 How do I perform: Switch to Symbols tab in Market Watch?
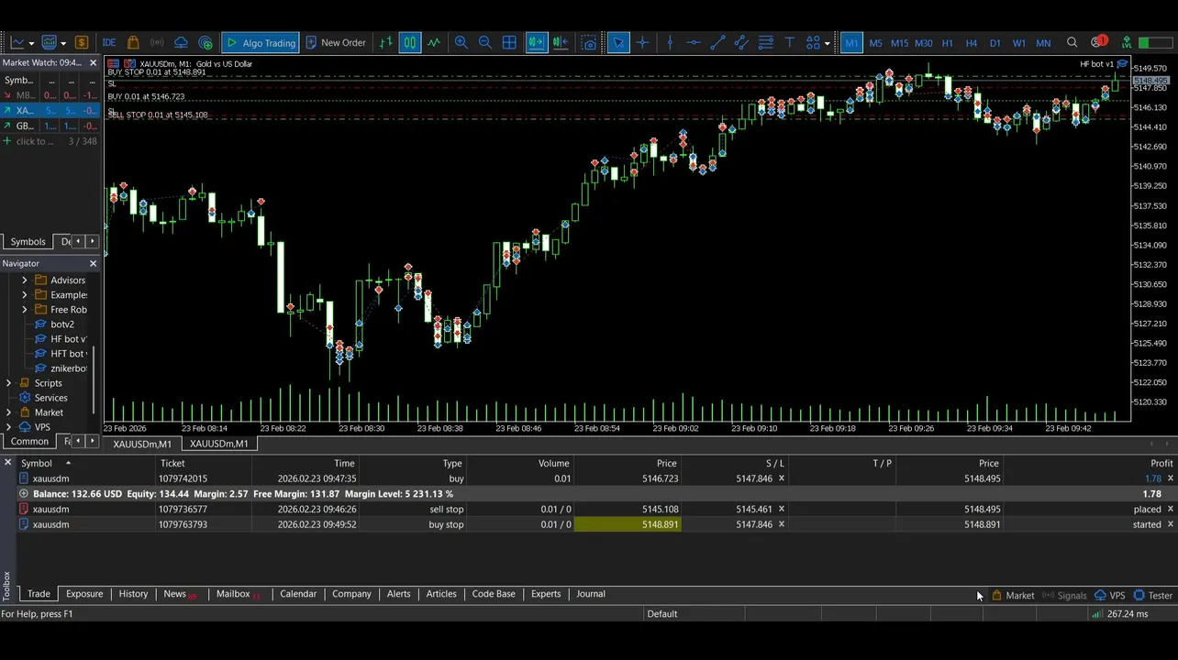[28, 241]
